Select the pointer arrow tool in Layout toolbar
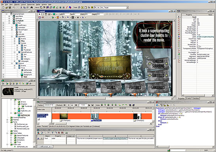 [40, 14]
